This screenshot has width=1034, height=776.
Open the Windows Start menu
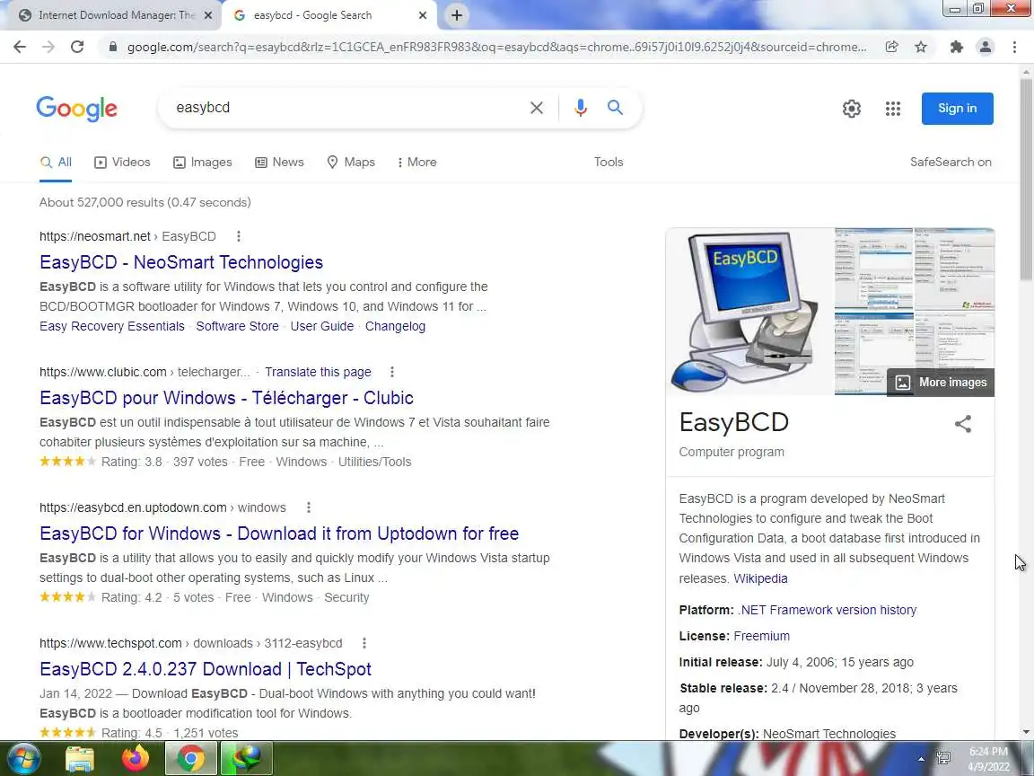point(24,758)
